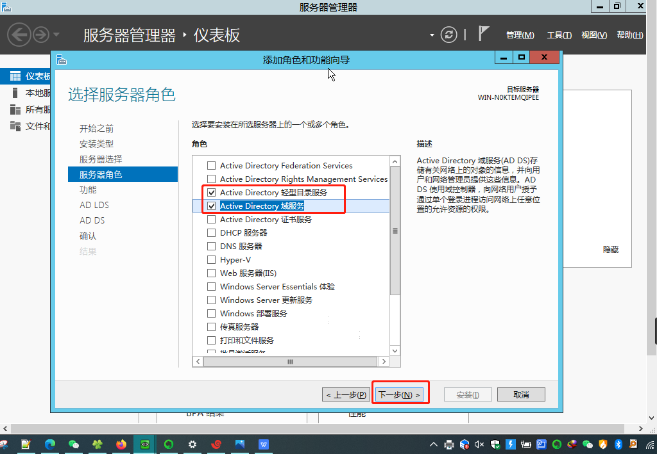
Task: Open Notepad++ from the taskbar
Action: 26,444
